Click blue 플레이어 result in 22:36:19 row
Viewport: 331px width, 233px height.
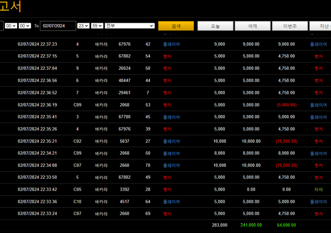[x=319, y=105]
